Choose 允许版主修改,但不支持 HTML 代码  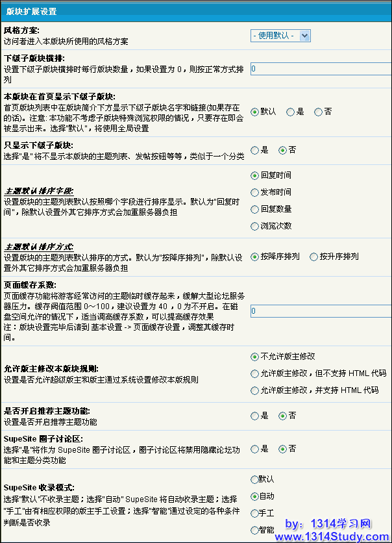(255, 373)
